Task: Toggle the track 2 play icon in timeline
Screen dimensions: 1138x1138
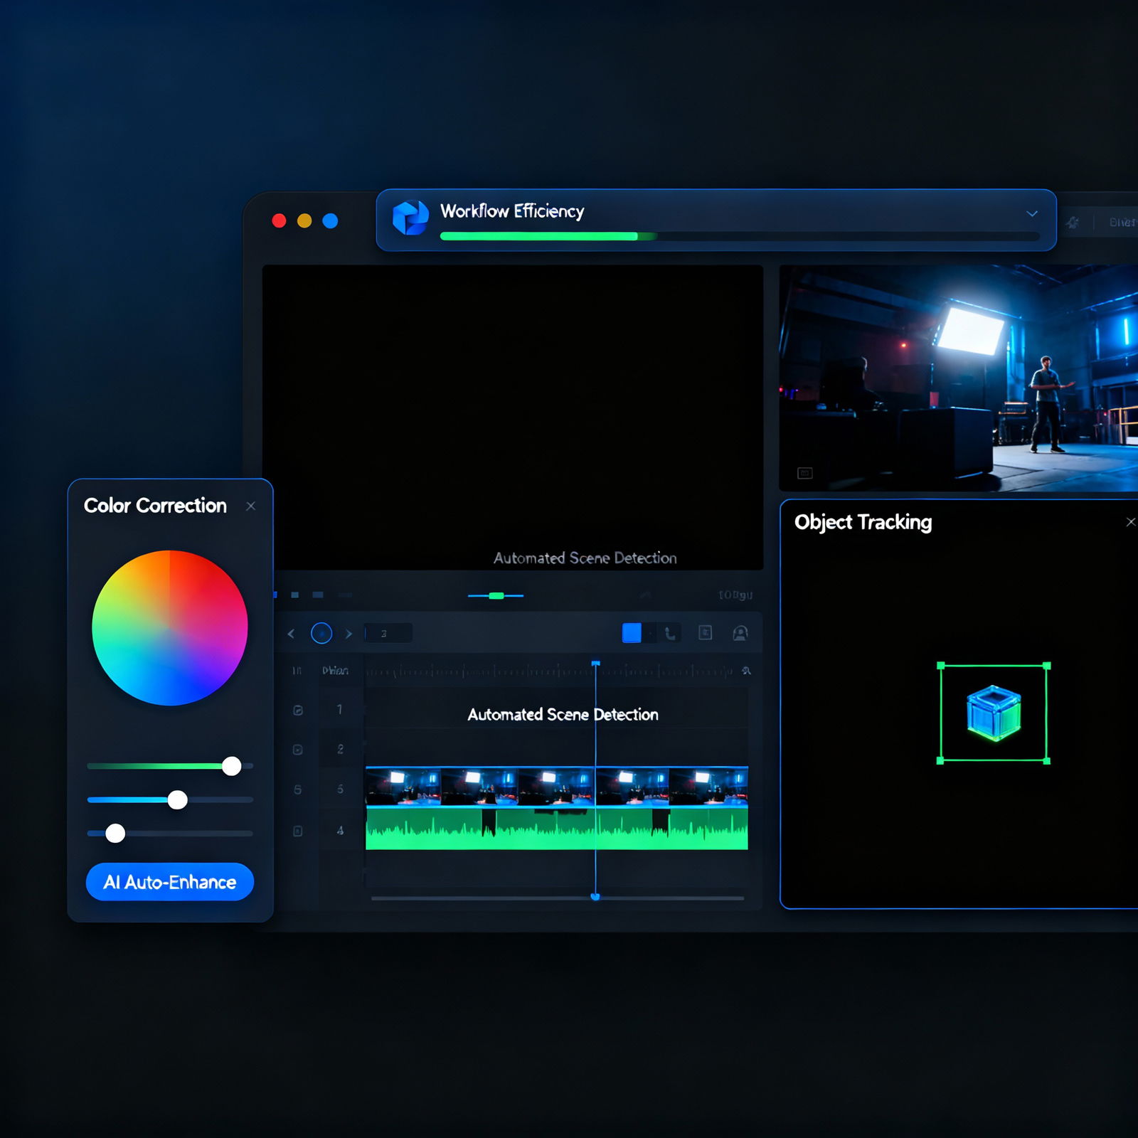Action: tap(298, 750)
